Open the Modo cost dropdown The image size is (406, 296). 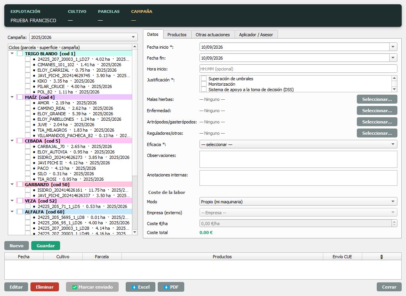pyautogui.click(x=298, y=202)
